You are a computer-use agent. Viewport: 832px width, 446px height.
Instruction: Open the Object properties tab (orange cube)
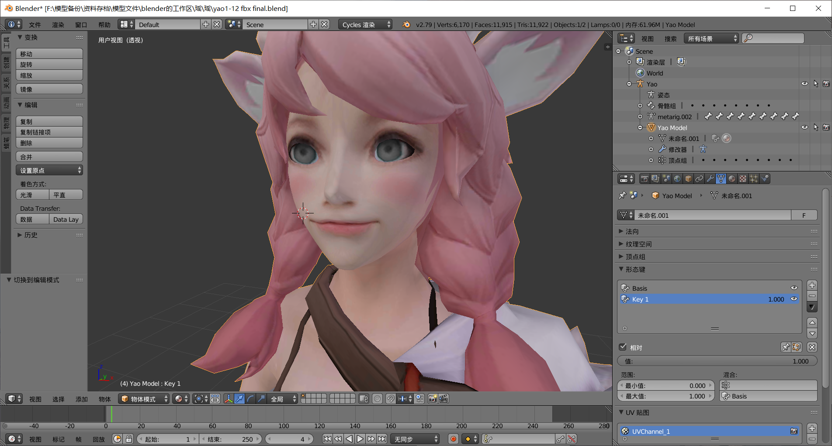tap(688, 178)
